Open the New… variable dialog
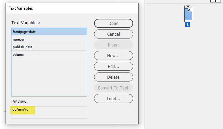223x129 pixels. click(x=113, y=55)
